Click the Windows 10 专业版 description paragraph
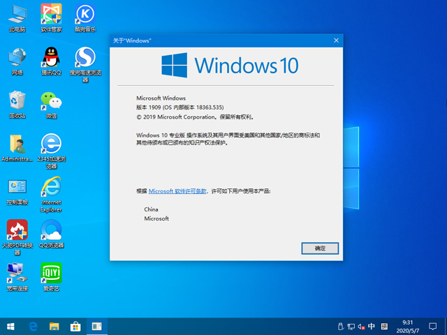Screen dimensions: 447x335 click(228, 139)
